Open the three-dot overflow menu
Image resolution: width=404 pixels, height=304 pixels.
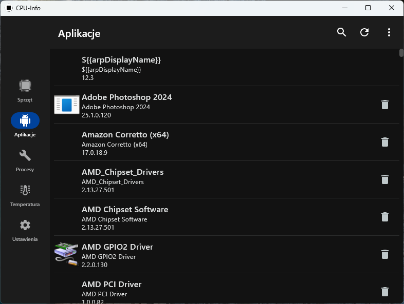tap(389, 32)
